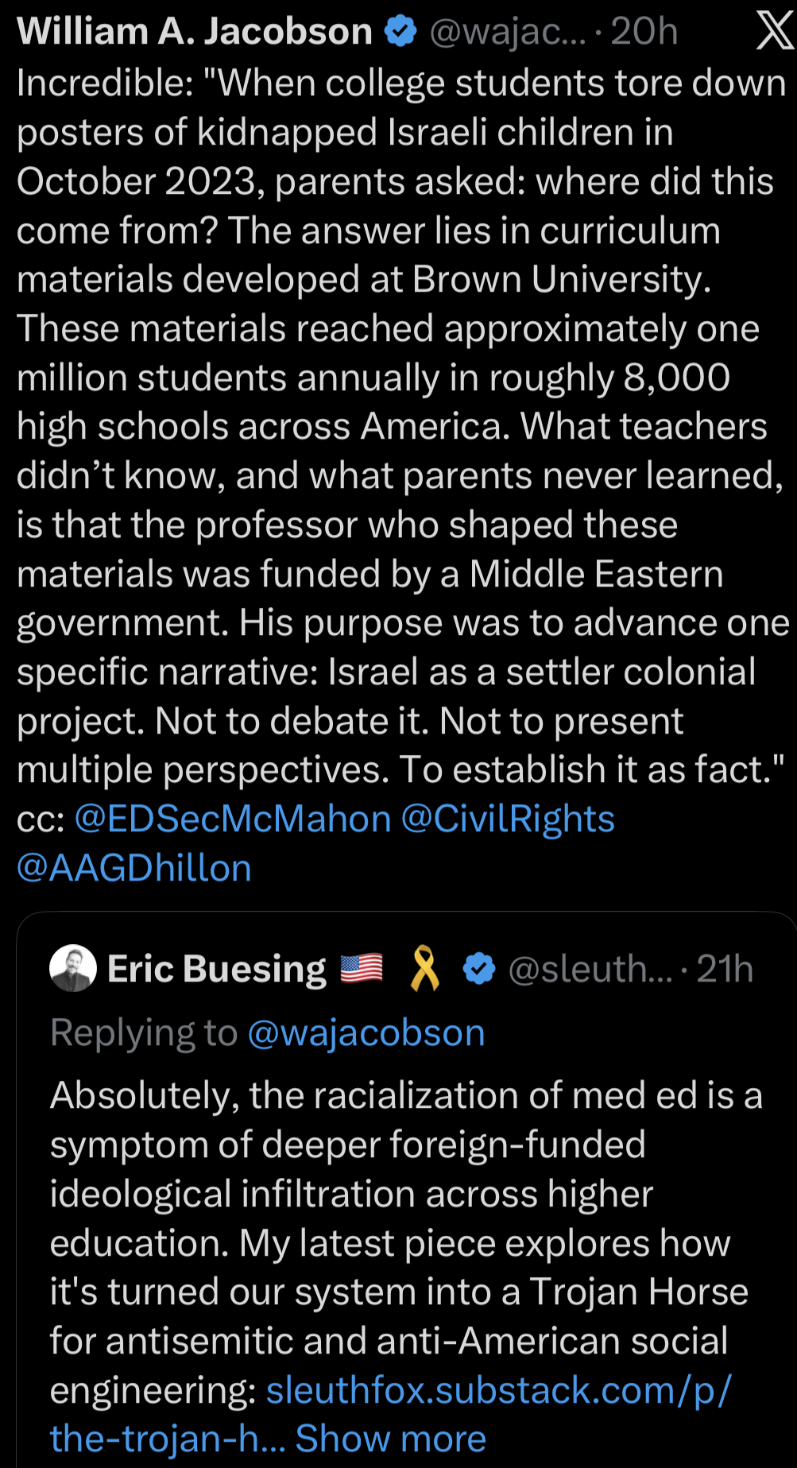This screenshot has width=797, height=1468.
Task: Click the @sleuth... handle in quoted post
Action: [590, 969]
